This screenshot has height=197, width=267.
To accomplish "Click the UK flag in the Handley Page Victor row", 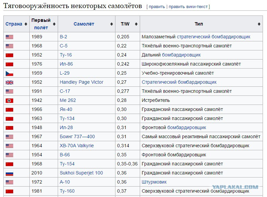I will [x=9, y=82].
